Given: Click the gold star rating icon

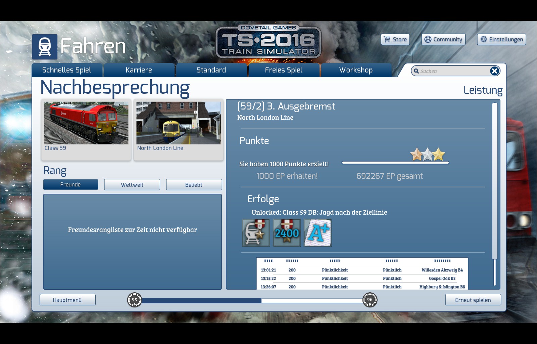Looking at the screenshot, I should click(438, 155).
